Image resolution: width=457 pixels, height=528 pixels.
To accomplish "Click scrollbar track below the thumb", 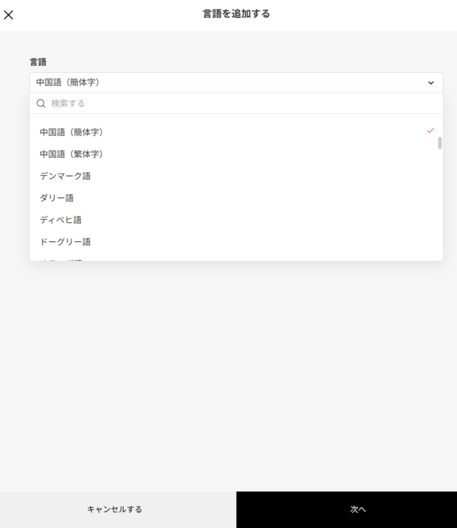I will (440, 203).
